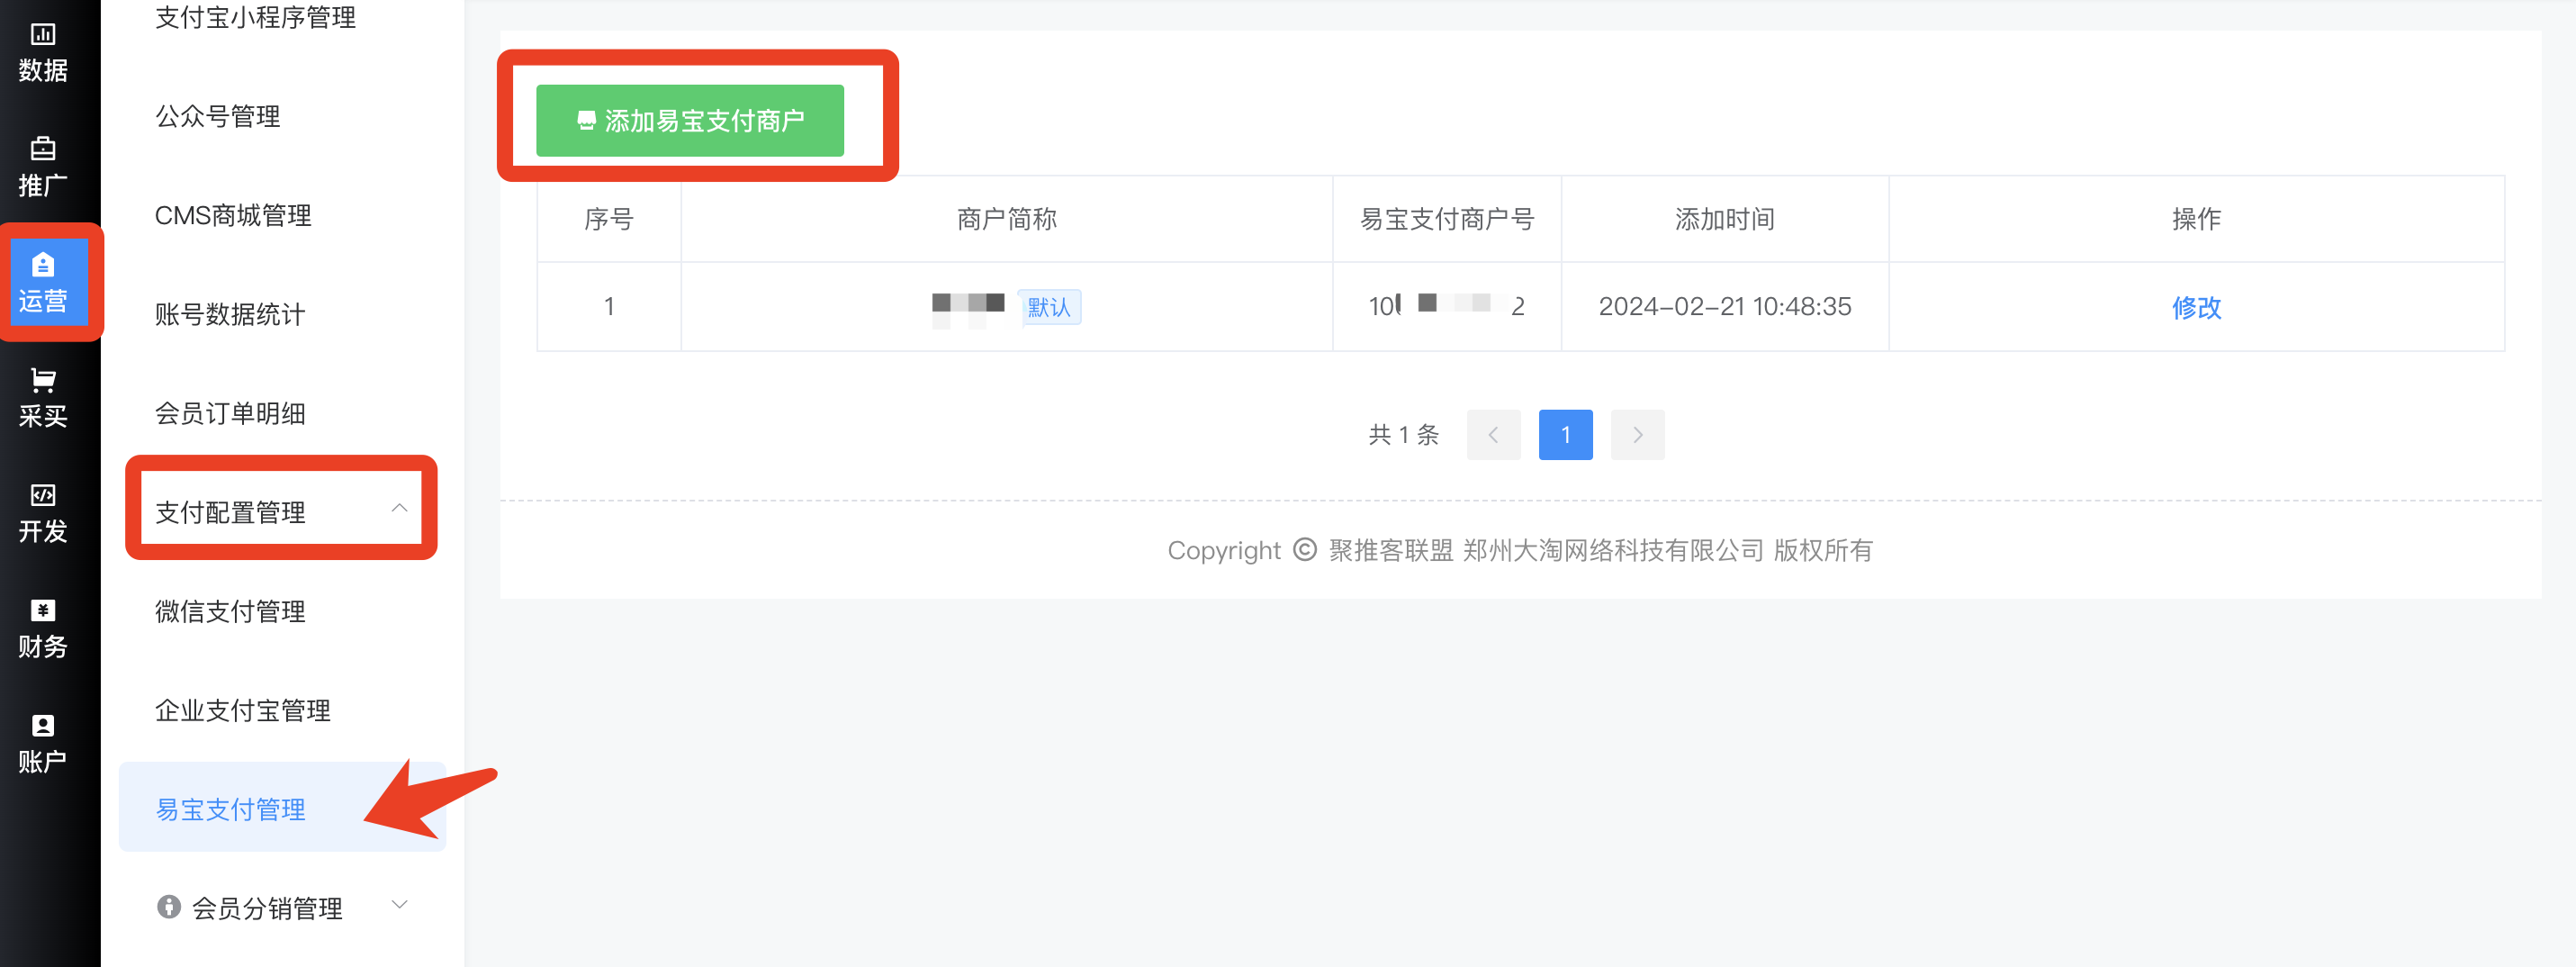2576x967 pixels.
Task: Go to the 开发 developer section
Action: click(x=42, y=512)
